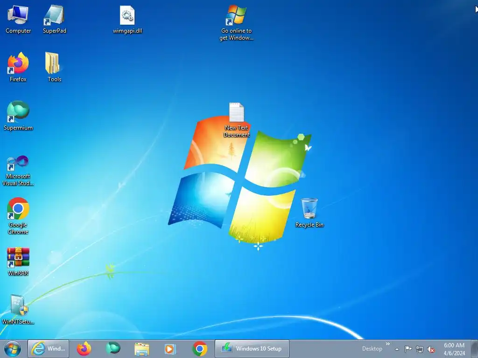Select 'Go online to get Windows' shortcut

point(236,23)
